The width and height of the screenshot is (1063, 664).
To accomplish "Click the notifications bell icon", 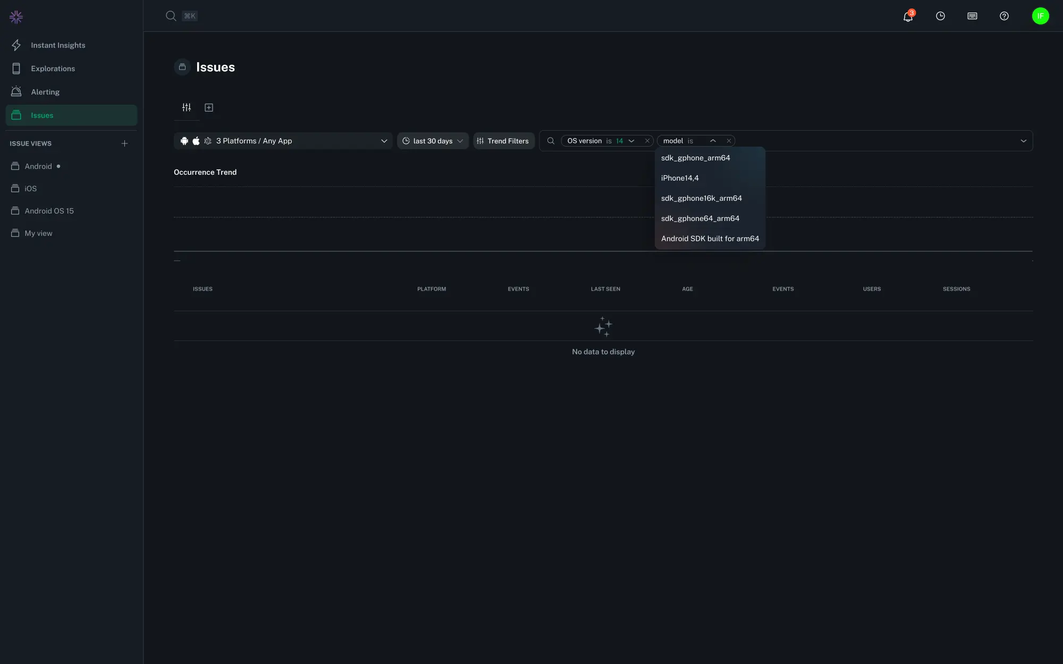I will (x=907, y=16).
